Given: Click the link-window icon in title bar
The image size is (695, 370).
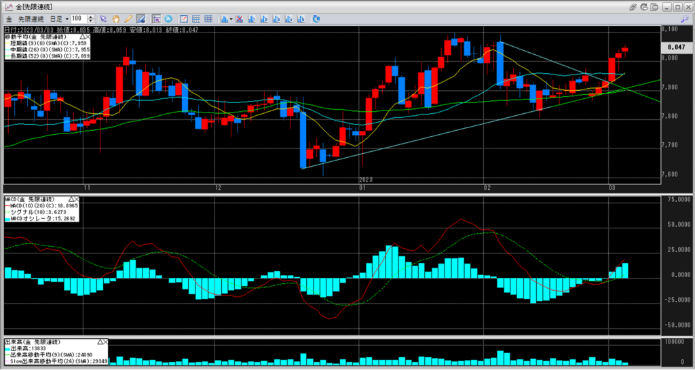Looking at the screenshot, I should (x=633, y=6).
